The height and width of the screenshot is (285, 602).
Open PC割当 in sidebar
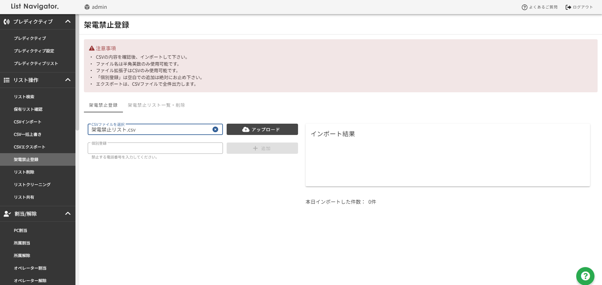pos(38,230)
